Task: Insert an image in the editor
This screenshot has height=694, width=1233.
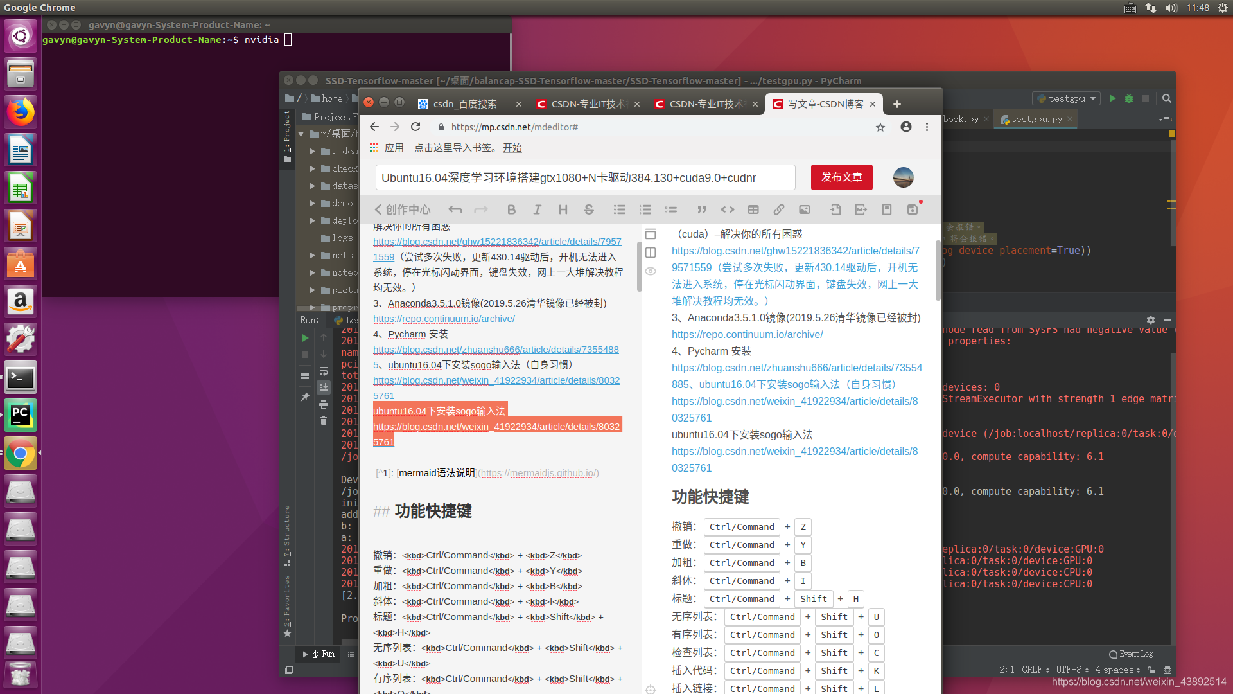Action: click(x=804, y=209)
